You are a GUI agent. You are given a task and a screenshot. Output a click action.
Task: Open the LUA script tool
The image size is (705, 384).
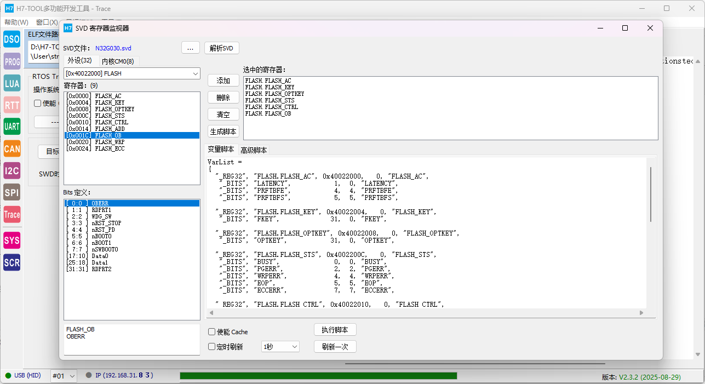[x=12, y=83]
